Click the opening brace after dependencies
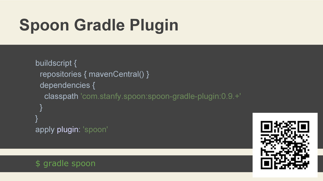323x181 pixels. (x=93, y=85)
